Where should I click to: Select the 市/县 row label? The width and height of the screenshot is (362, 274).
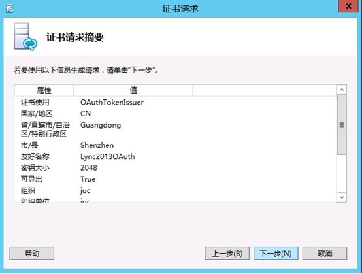tap(29, 145)
